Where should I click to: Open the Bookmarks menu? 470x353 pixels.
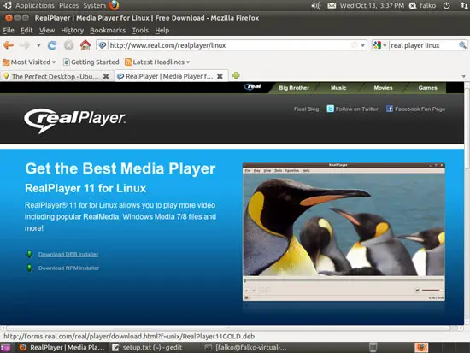click(x=108, y=30)
